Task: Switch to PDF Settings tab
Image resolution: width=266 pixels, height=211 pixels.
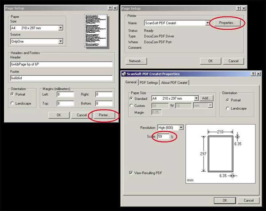Action: (149, 82)
